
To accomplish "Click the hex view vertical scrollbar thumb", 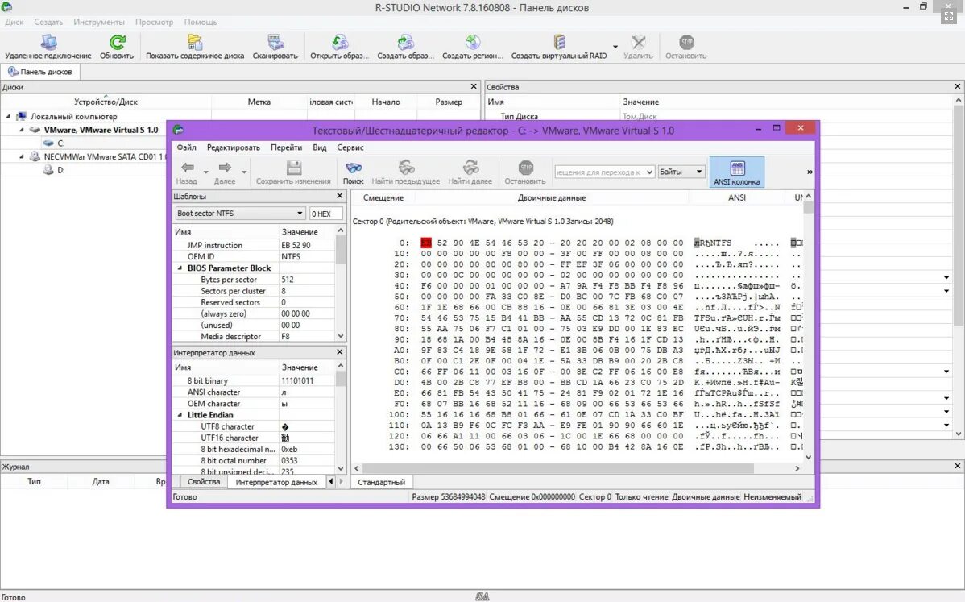I will pos(809,207).
